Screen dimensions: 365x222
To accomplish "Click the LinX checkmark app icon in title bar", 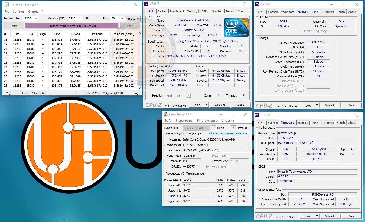I will coord(6,5).
